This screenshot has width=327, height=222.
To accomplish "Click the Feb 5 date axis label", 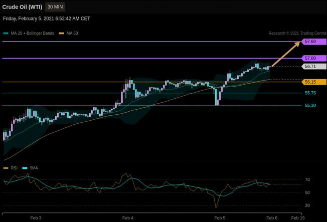I will click(220, 218).
